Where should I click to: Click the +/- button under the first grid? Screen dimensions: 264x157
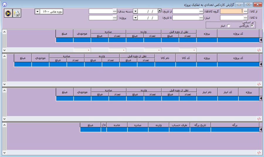[259, 50]
